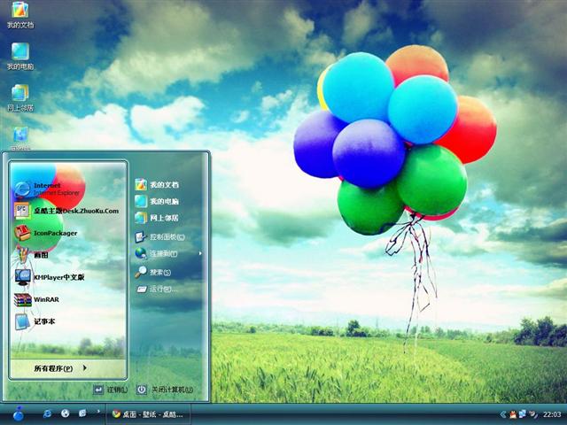This screenshot has height=425, width=567.
Task: Expand the 连接到(T) submenu
Action: (x=167, y=254)
